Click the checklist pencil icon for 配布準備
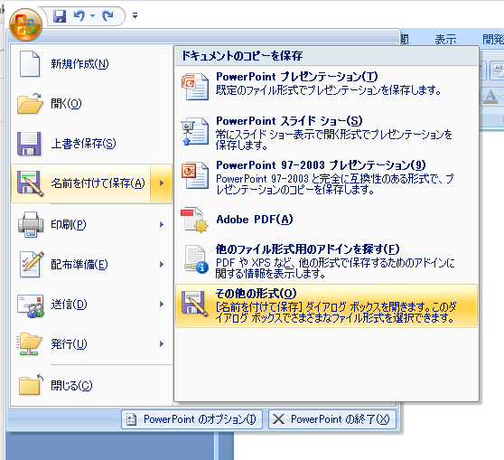504x460 pixels. [32, 264]
